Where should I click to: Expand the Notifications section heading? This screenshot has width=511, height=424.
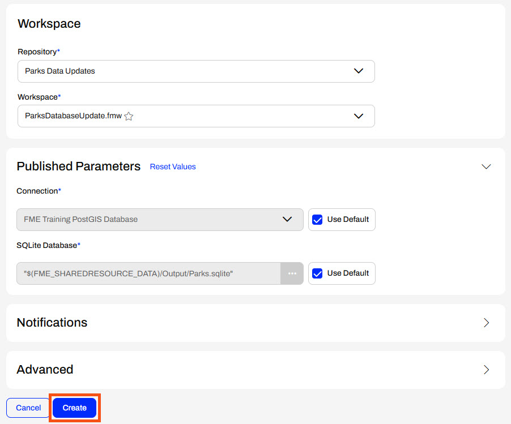click(52, 323)
